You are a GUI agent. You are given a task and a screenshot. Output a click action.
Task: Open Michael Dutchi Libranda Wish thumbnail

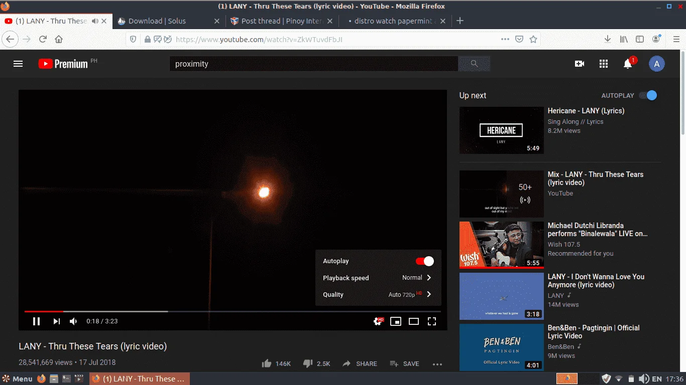point(502,245)
